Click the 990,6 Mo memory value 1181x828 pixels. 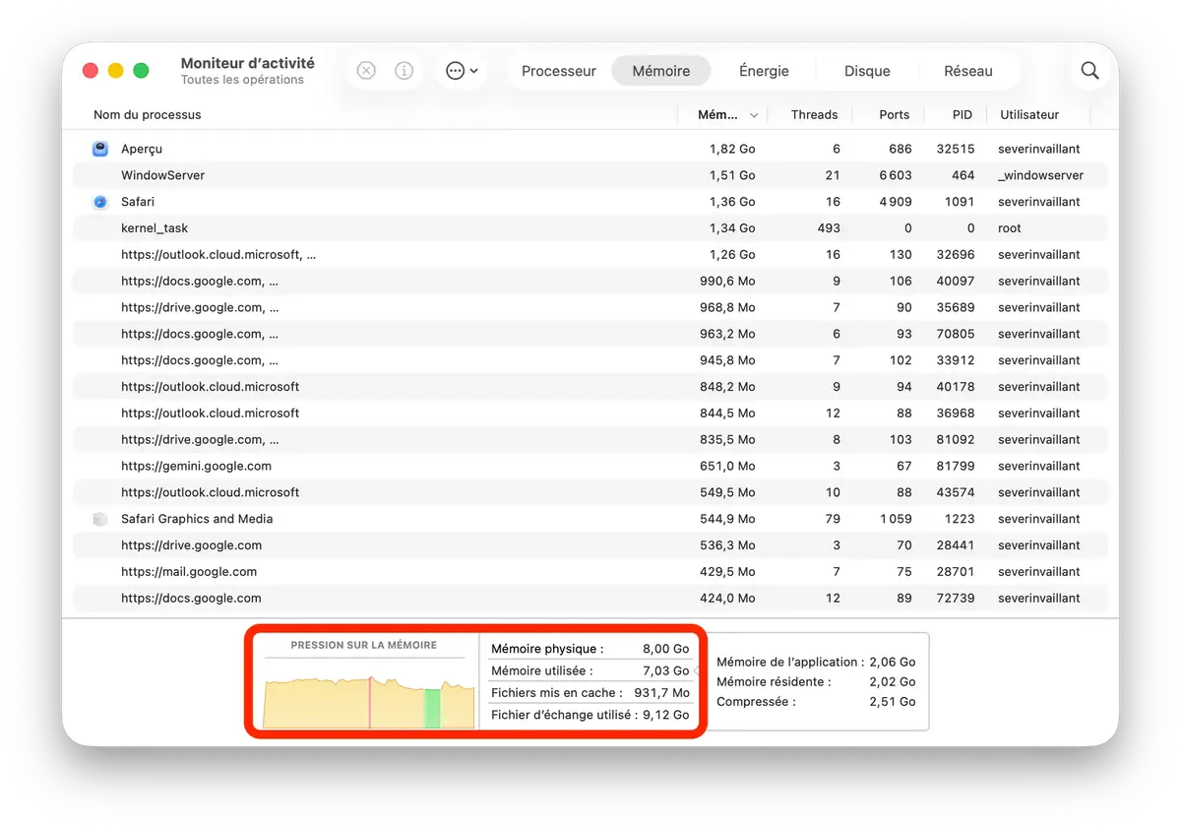pyautogui.click(x=727, y=282)
